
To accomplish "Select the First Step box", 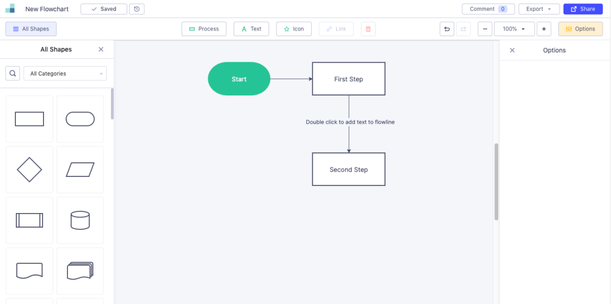I will coord(348,79).
